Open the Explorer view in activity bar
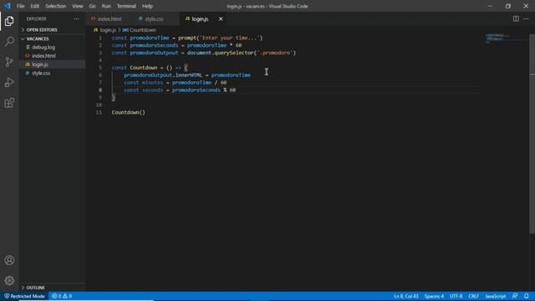Screen dimensions: 535x301 (x=9, y=21)
